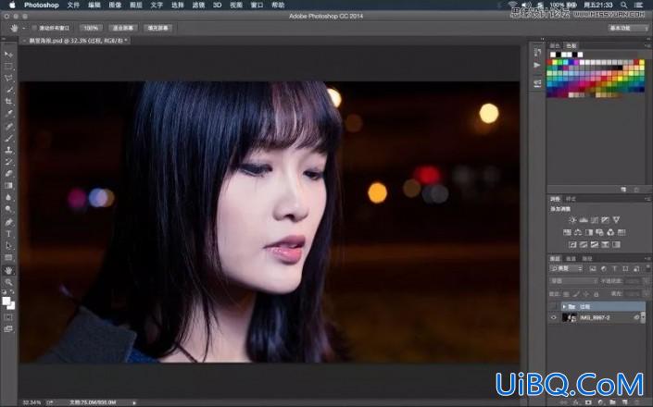Select the Blur tool
Screen dimensions: 653x407
coord(8,197)
